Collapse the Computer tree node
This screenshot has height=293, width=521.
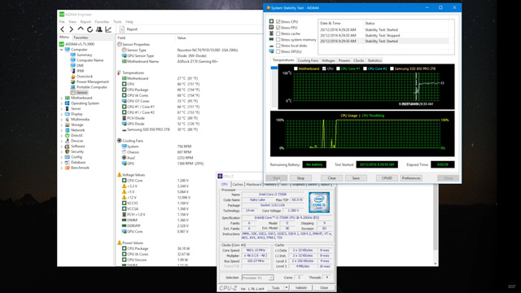point(62,50)
